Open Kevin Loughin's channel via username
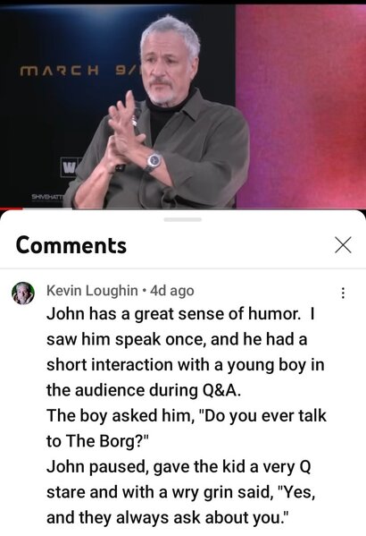 coord(92,291)
